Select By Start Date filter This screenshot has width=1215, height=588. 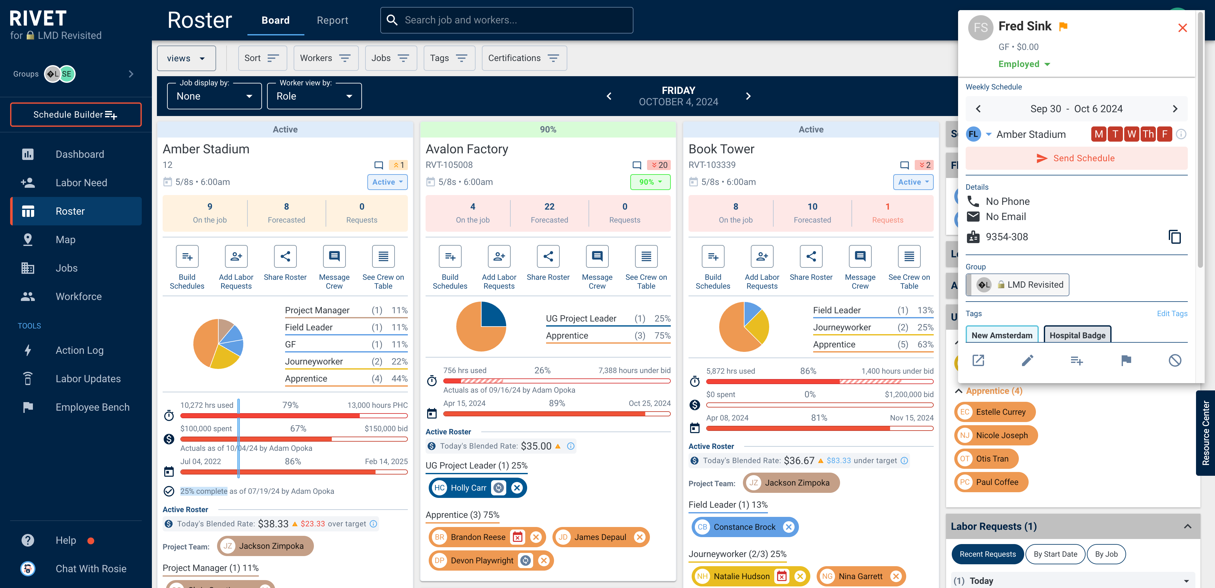pos(1055,554)
